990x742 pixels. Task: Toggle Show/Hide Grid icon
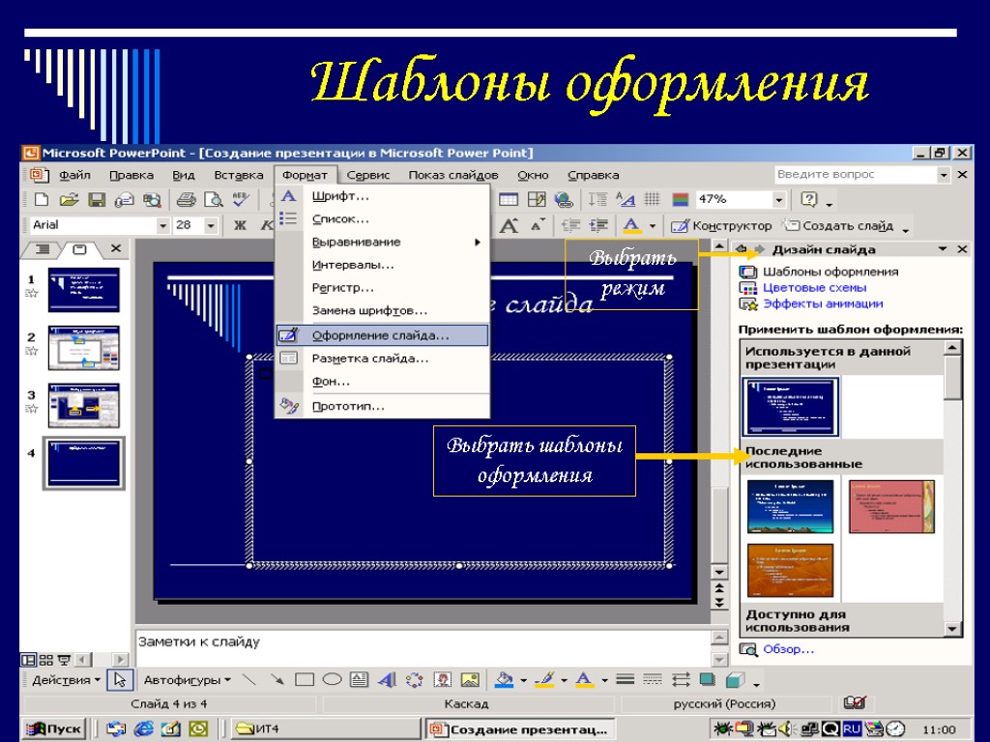[x=652, y=200]
